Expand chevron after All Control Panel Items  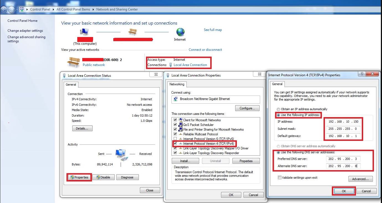pos(93,9)
